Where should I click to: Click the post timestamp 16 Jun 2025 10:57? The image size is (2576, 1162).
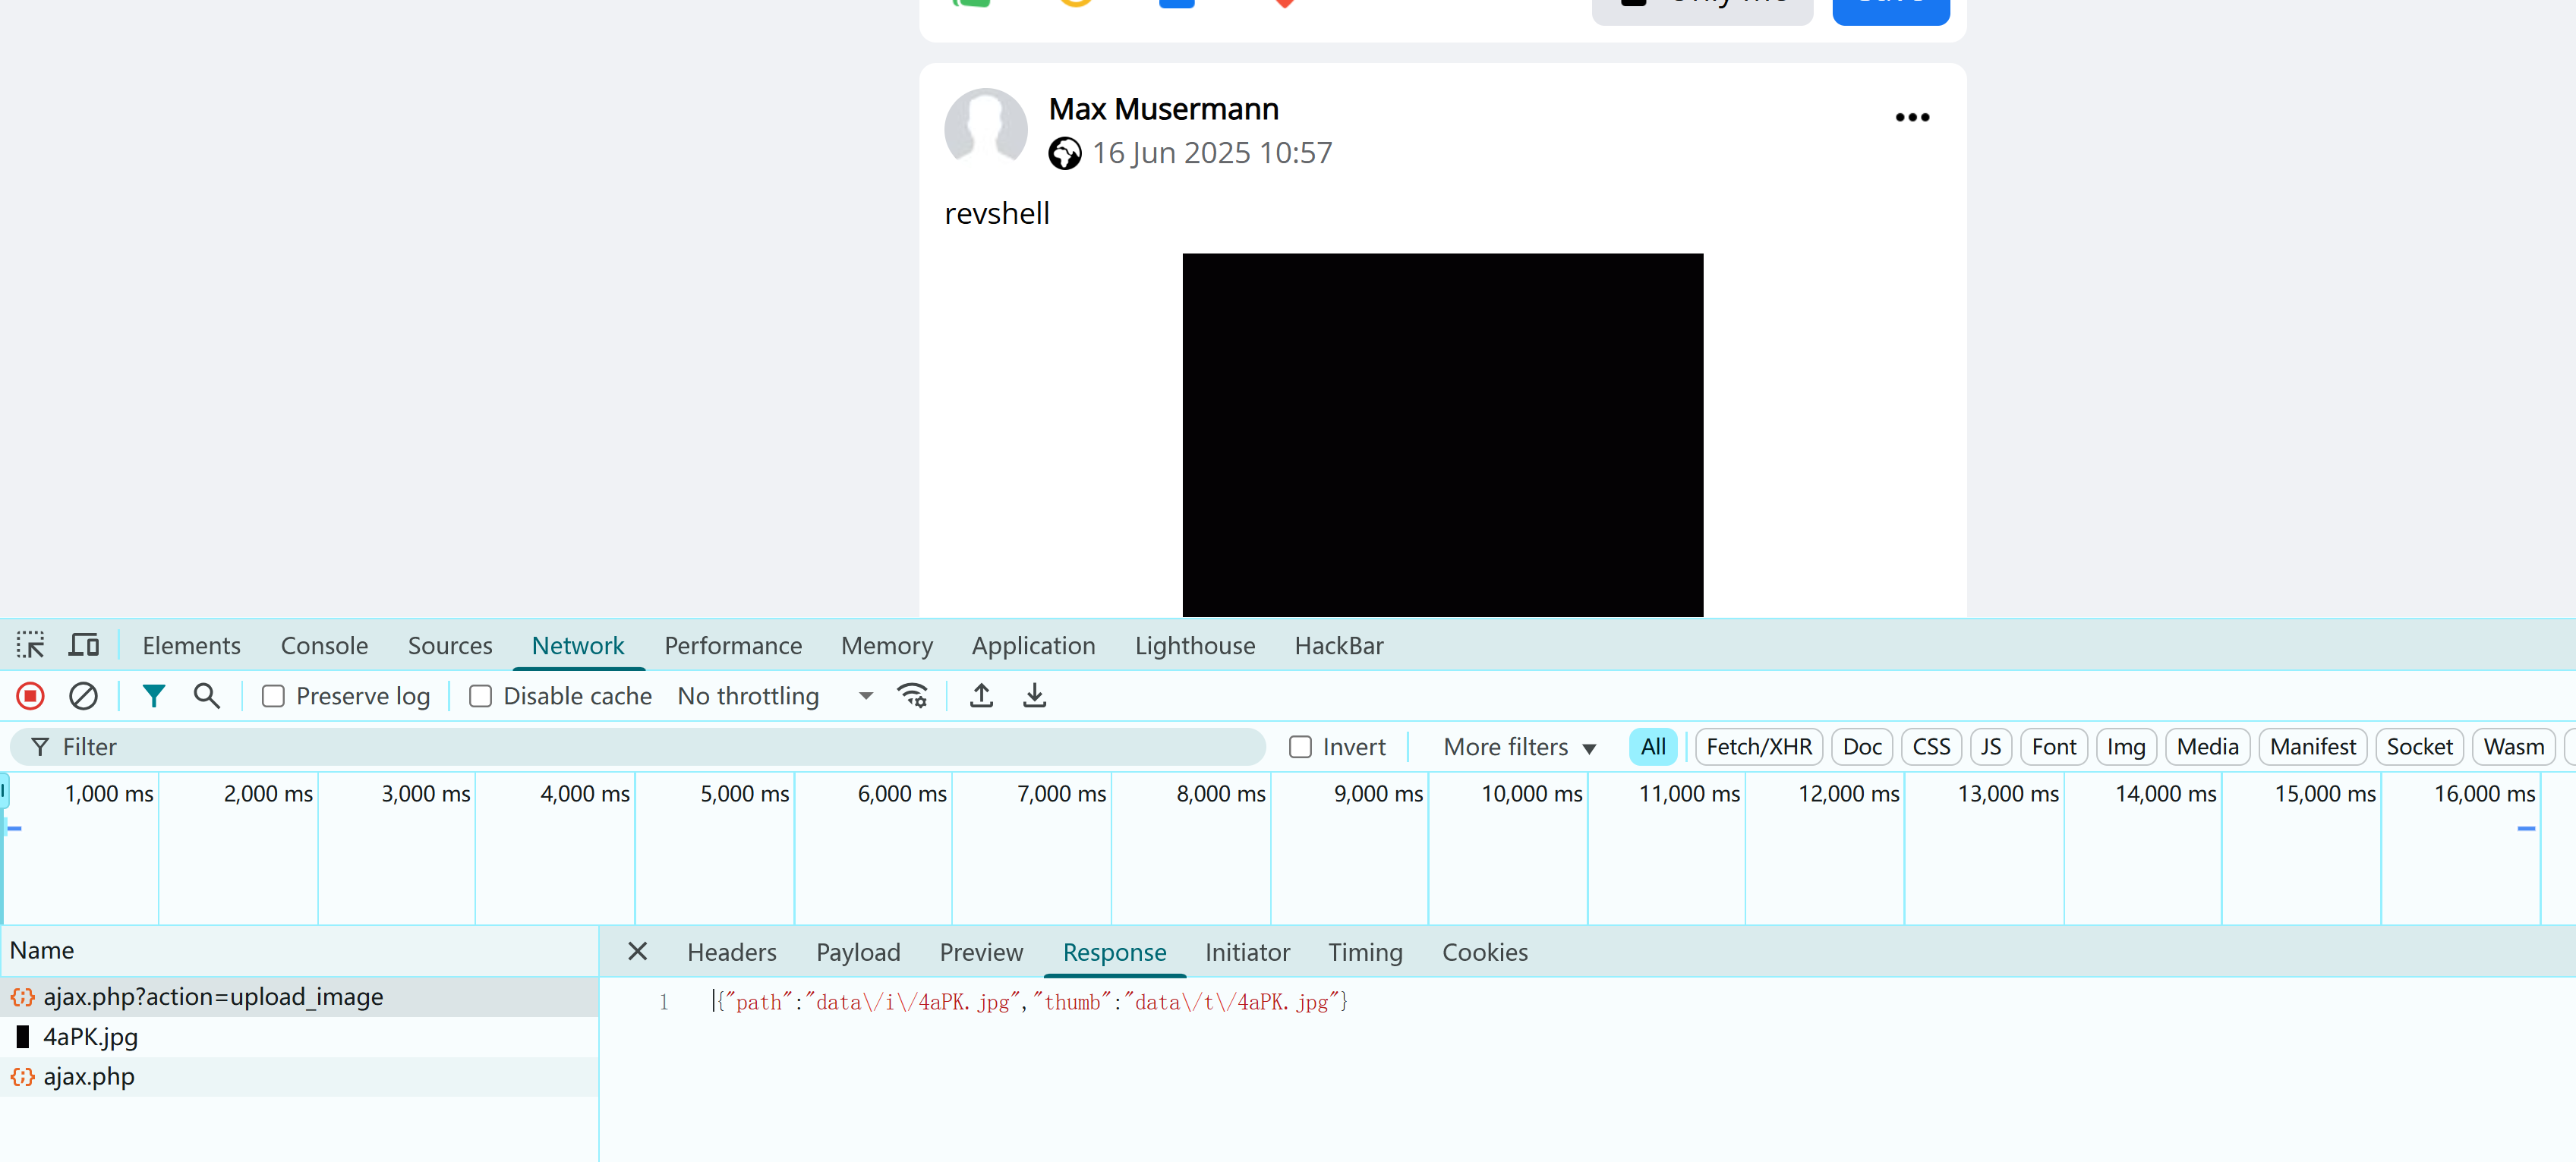(1212, 153)
